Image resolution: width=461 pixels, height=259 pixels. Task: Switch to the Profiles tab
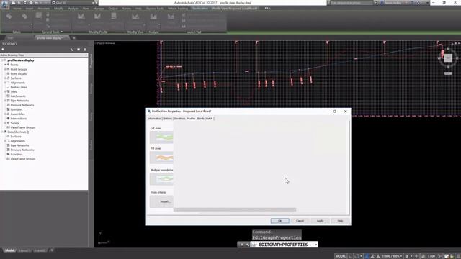(x=191, y=119)
